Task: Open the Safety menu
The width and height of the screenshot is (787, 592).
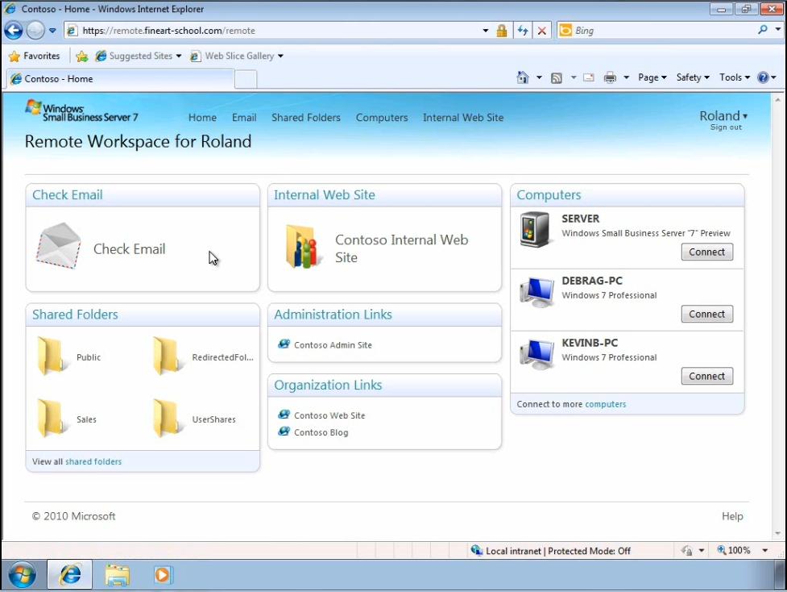Action: tap(693, 77)
